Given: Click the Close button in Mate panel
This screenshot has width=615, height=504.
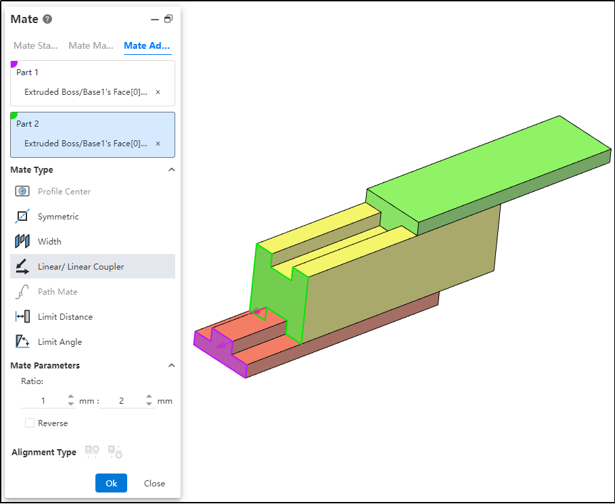Looking at the screenshot, I should tap(154, 483).
